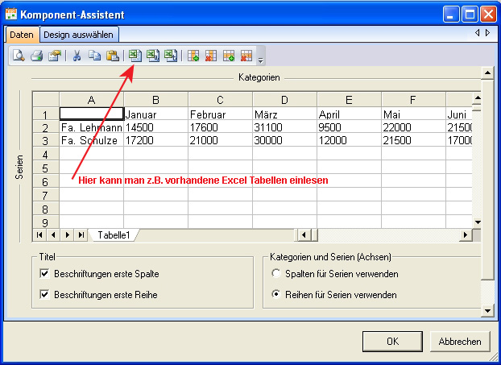Click the rightmost grid icon with red X
Screen dimensions: 501x365
[x=246, y=56]
